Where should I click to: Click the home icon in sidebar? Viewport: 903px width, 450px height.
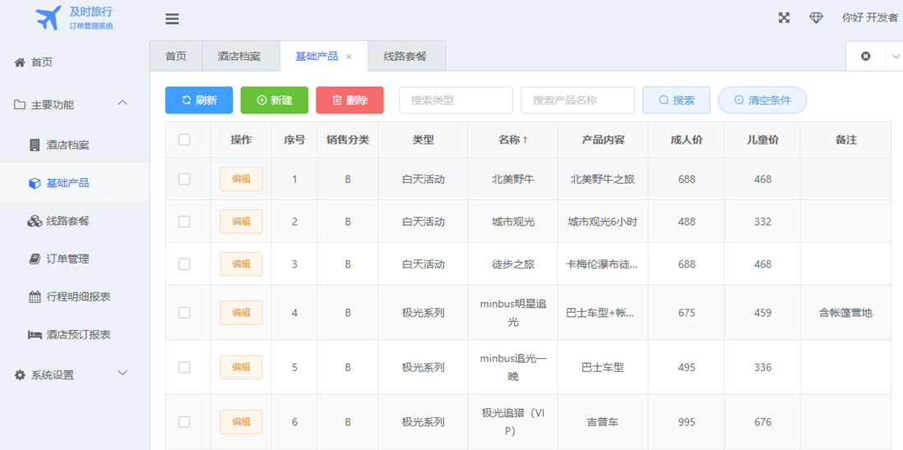(20, 62)
